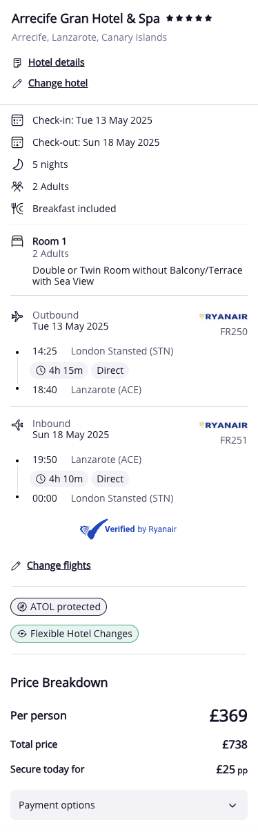The height and width of the screenshot is (832, 258).
Task: Click the Verified by Ryanair badge
Action: [129, 529]
